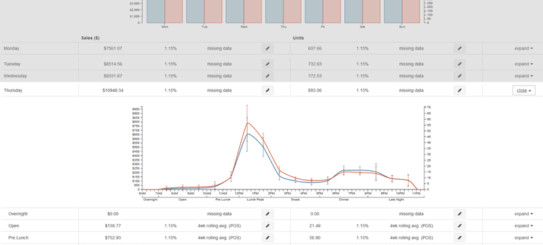The height and width of the screenshot is (245, 543).
Task: Select Wednesday sales value $9331.87
Action: click(x=113, y=76)
